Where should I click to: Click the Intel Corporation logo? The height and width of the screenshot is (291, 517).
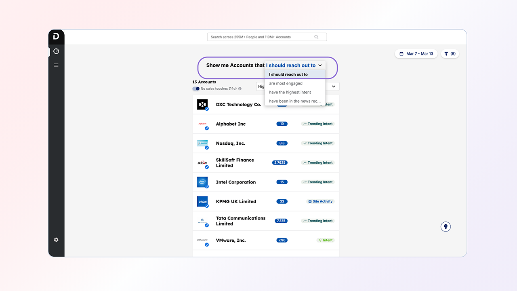(x=202, y=182)
